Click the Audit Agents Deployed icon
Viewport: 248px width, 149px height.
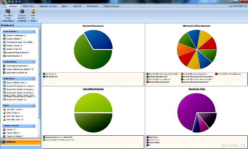pyautogui.click(x=4, y=66)
